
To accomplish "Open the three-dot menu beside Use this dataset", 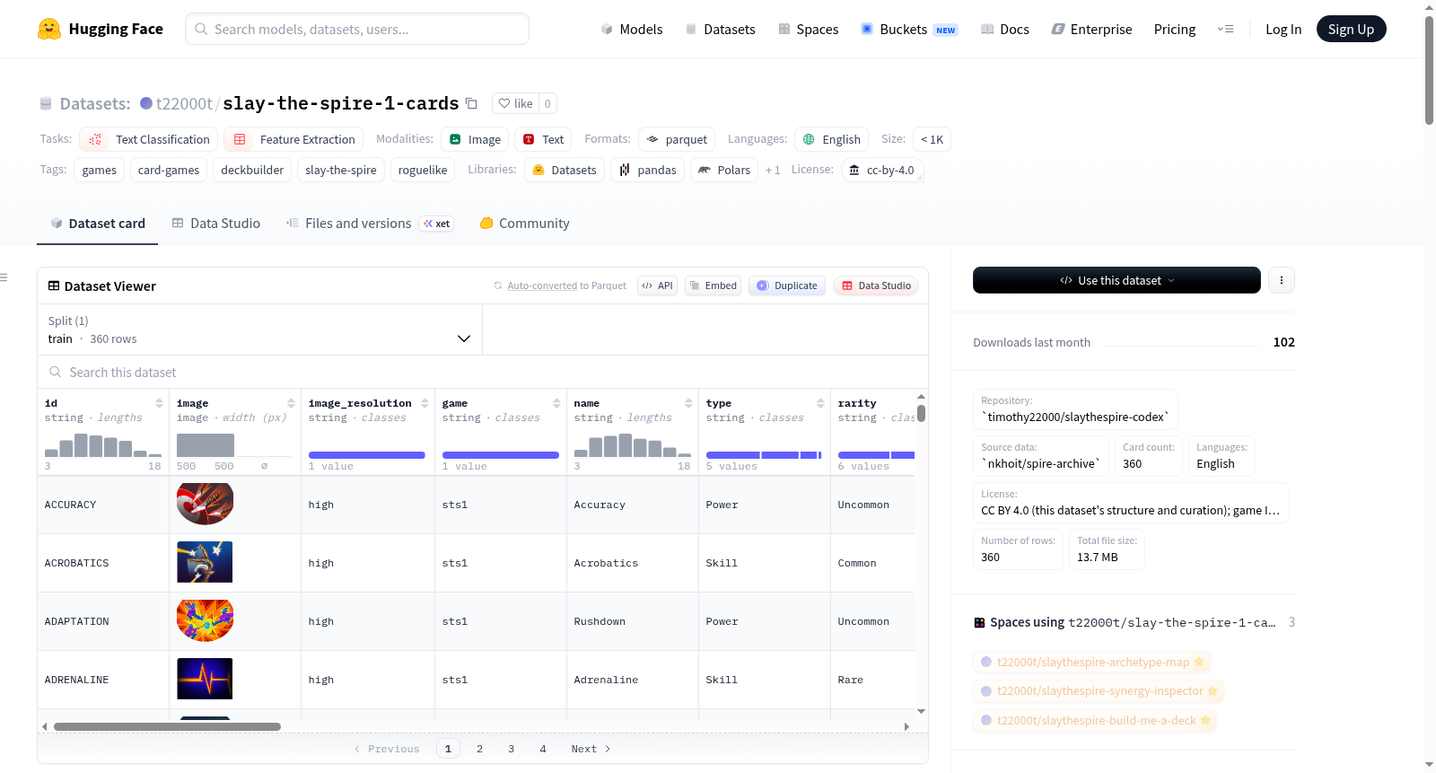I will pyautogui.click(x=1282, y=280).
